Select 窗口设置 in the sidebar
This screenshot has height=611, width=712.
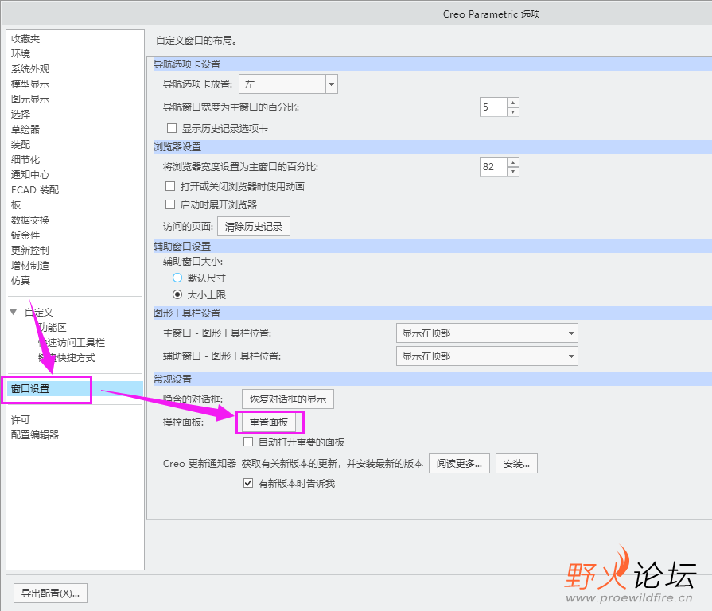tap(75, 389)
